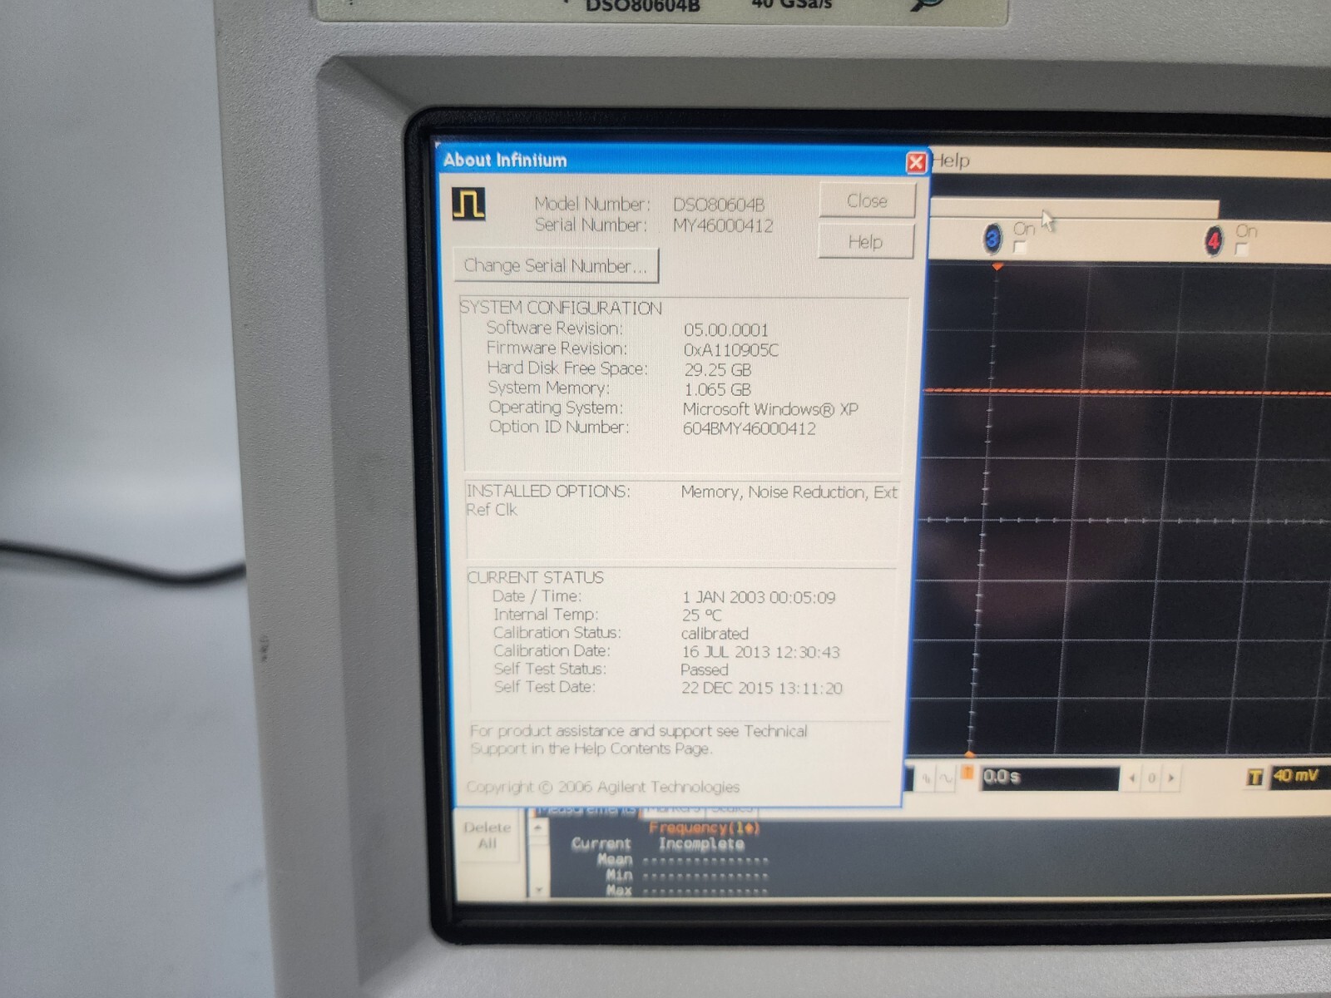Click the trigger level T icon
This screenshot has width=1331, height=998.
pyautogui.click(x=1254, y=777)
